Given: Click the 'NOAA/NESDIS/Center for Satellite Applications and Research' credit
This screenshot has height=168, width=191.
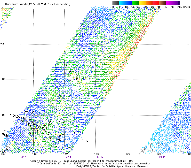Looking at the screenshot, I should 112,166.
